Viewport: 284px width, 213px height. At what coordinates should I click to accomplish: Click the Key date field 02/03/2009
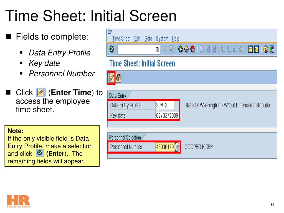pyautogui.click(x=167, y=116)
